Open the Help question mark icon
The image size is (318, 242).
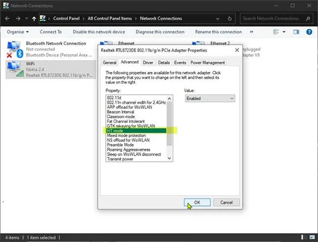pyautogui.click(x=309, y=32)
